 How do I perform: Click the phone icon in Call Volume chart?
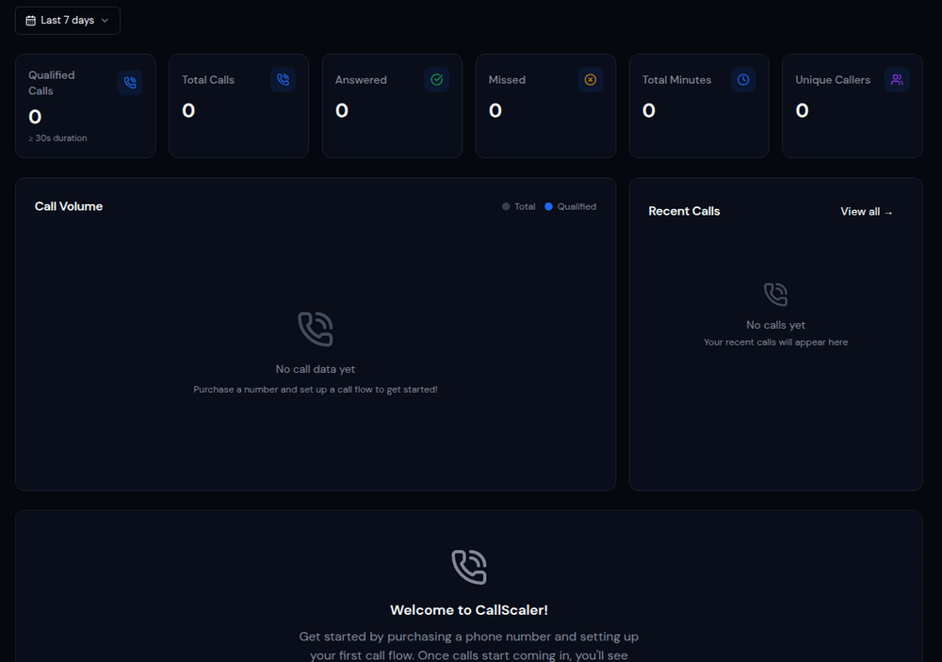(x=315, y=330)
